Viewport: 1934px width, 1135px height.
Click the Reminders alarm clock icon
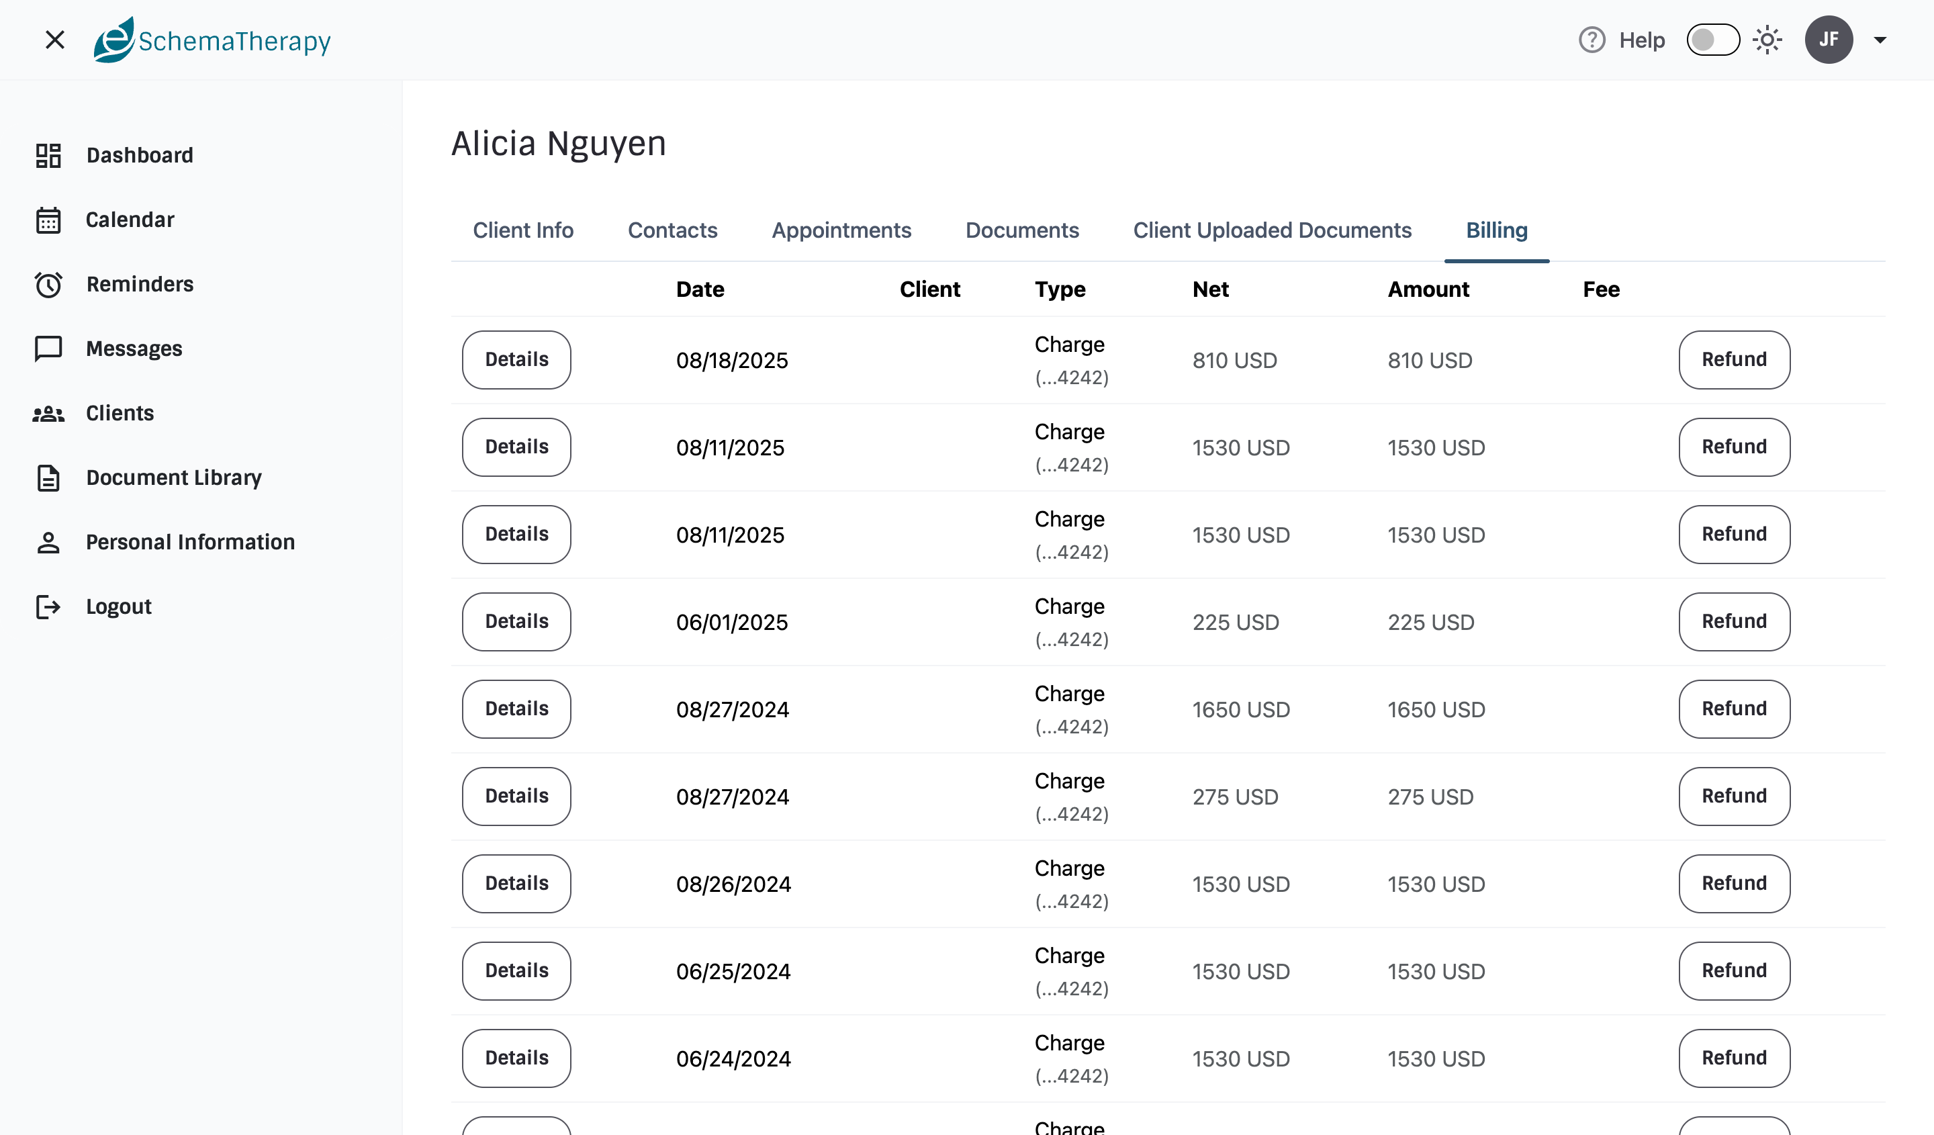coord(48,284)
